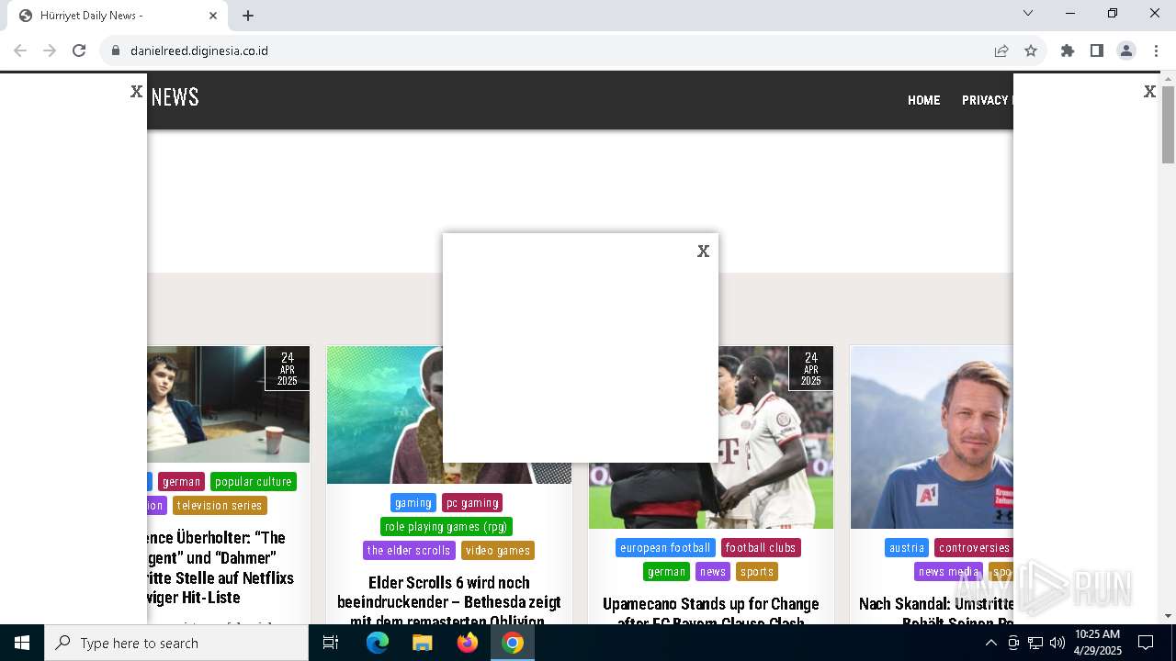Select the 'austria' tag
Viewport: 1176px width, 661px height.
[x=907, y=548]
